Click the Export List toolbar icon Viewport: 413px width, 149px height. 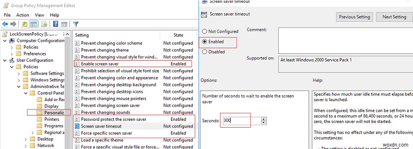coord(44,24)
